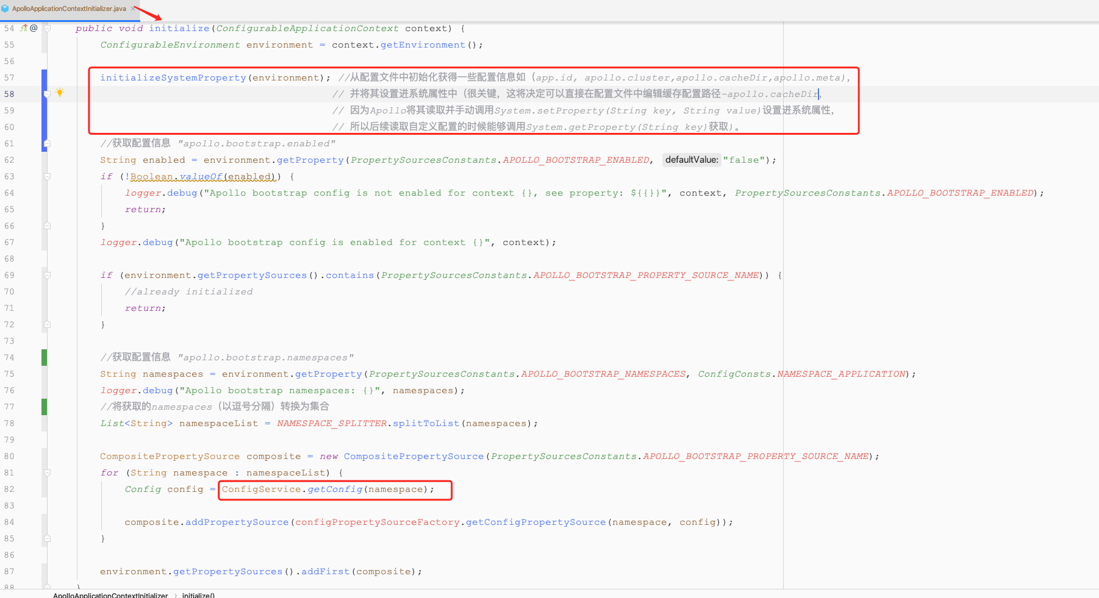The image size is (1099, 598).
Task: Click line number 82 in gutter
Action: pos(9,489)
